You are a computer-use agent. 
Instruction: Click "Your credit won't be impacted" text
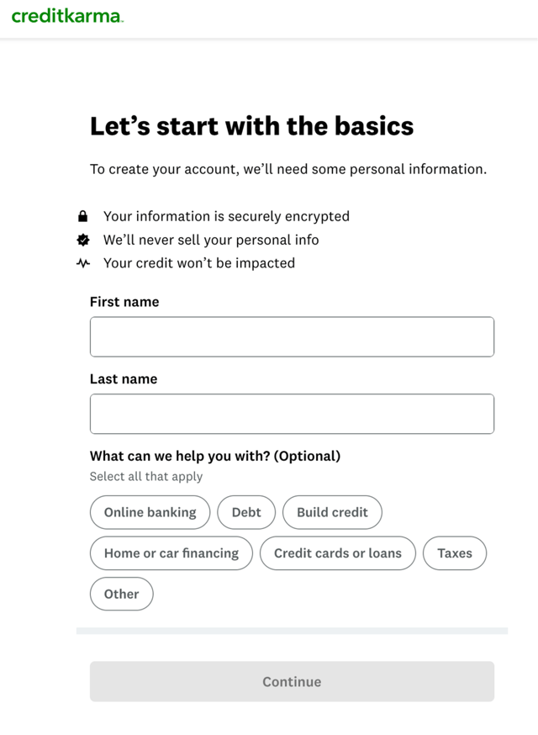[199, 262]
